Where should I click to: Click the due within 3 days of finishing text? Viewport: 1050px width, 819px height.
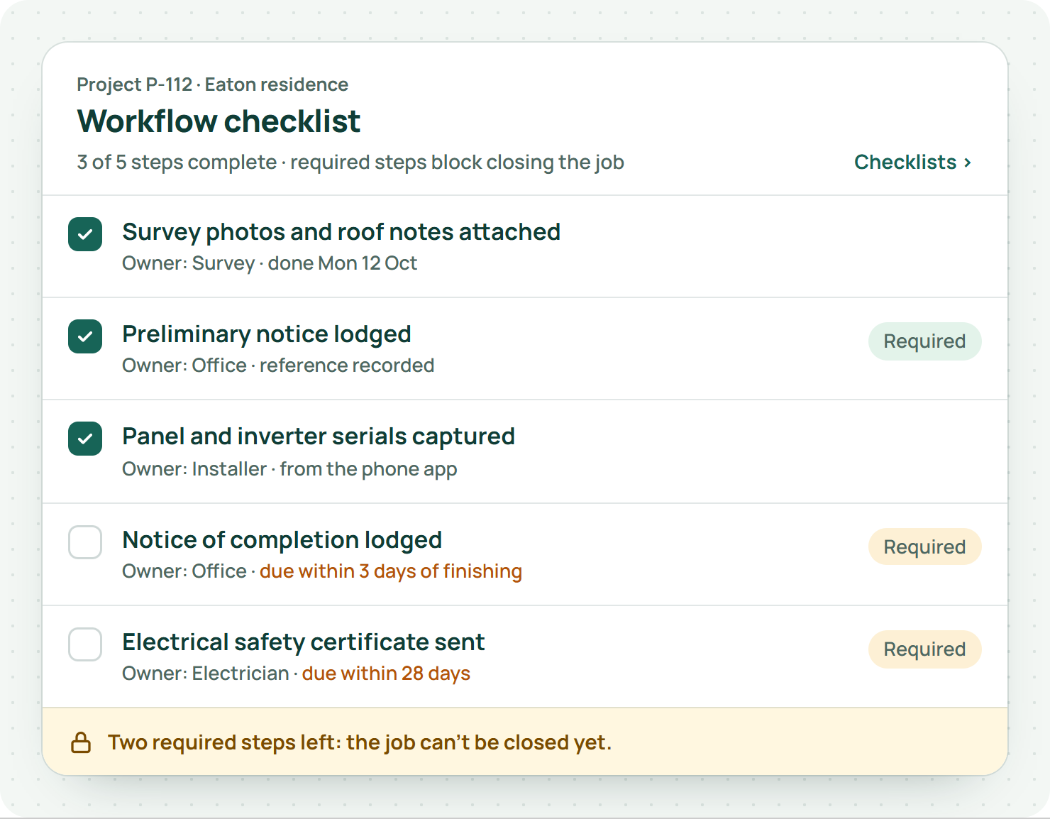coord(391,571)
